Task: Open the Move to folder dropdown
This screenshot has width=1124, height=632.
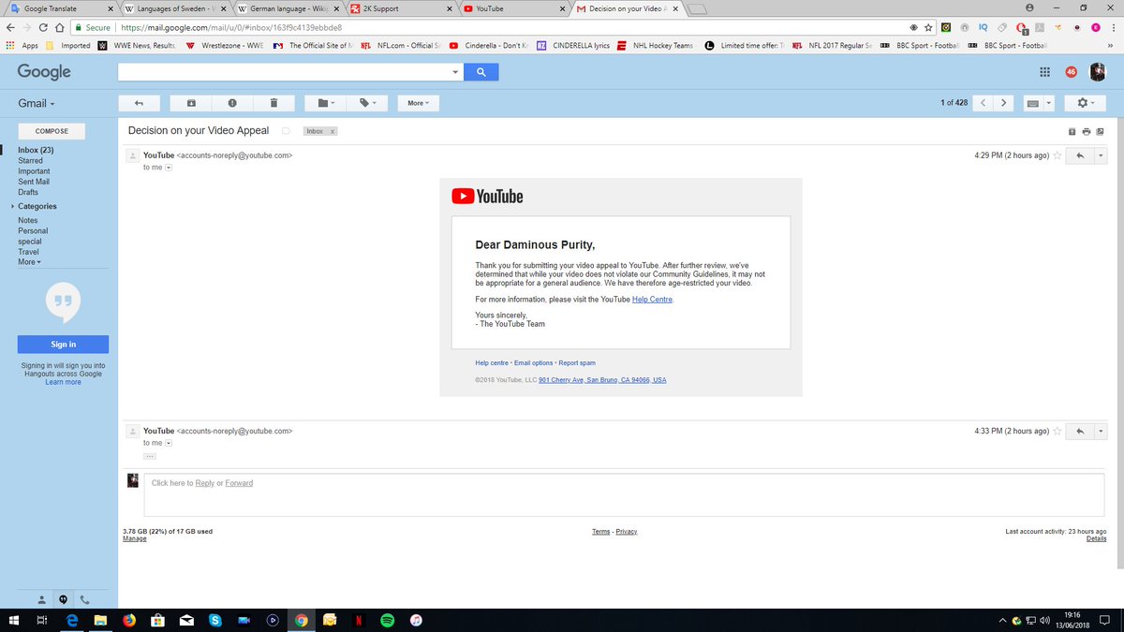Action: click(x=325, y=103)
